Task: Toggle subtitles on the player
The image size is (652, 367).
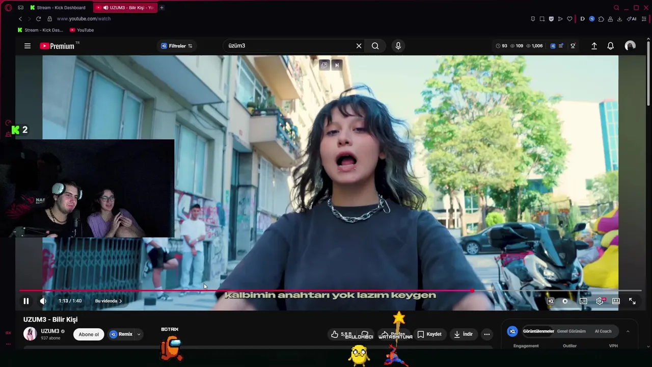Action: [583, 301]
